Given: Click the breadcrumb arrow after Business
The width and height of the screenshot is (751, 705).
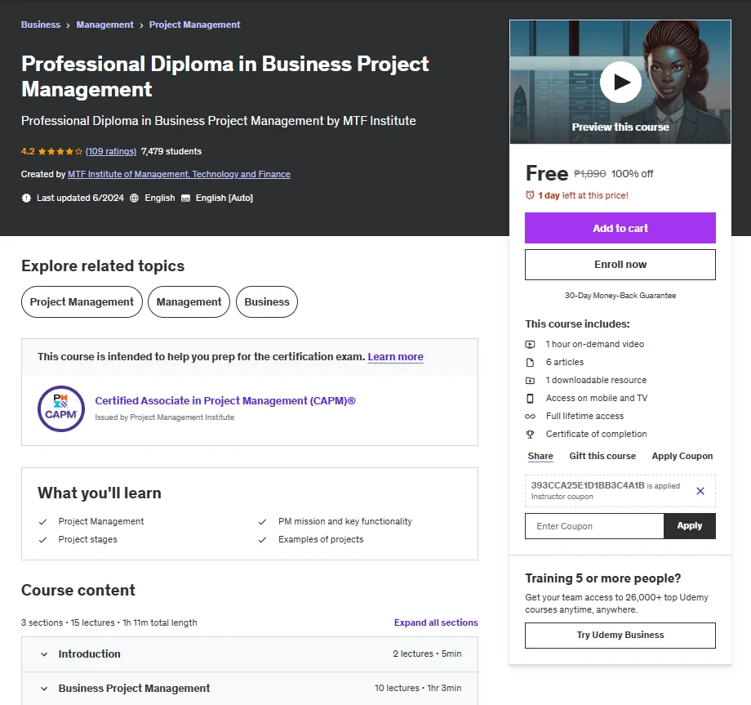Looking at the screenshot, I should [68, 25].
